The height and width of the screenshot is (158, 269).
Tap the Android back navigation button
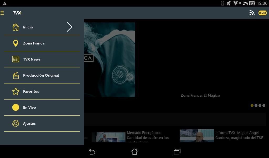coord(92,152)
